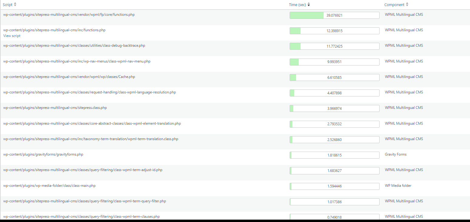The width and height of the screenshot is (470, 222).
Task: Click the 9.993951 time bar
Action: [x=335, y=62]
